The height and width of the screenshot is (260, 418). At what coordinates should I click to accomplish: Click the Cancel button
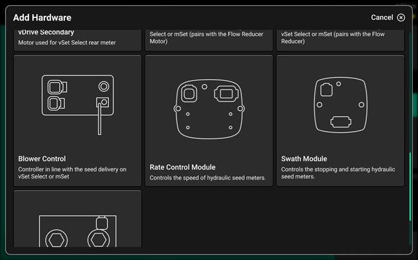pyautogui.click(x=388, y=17)
